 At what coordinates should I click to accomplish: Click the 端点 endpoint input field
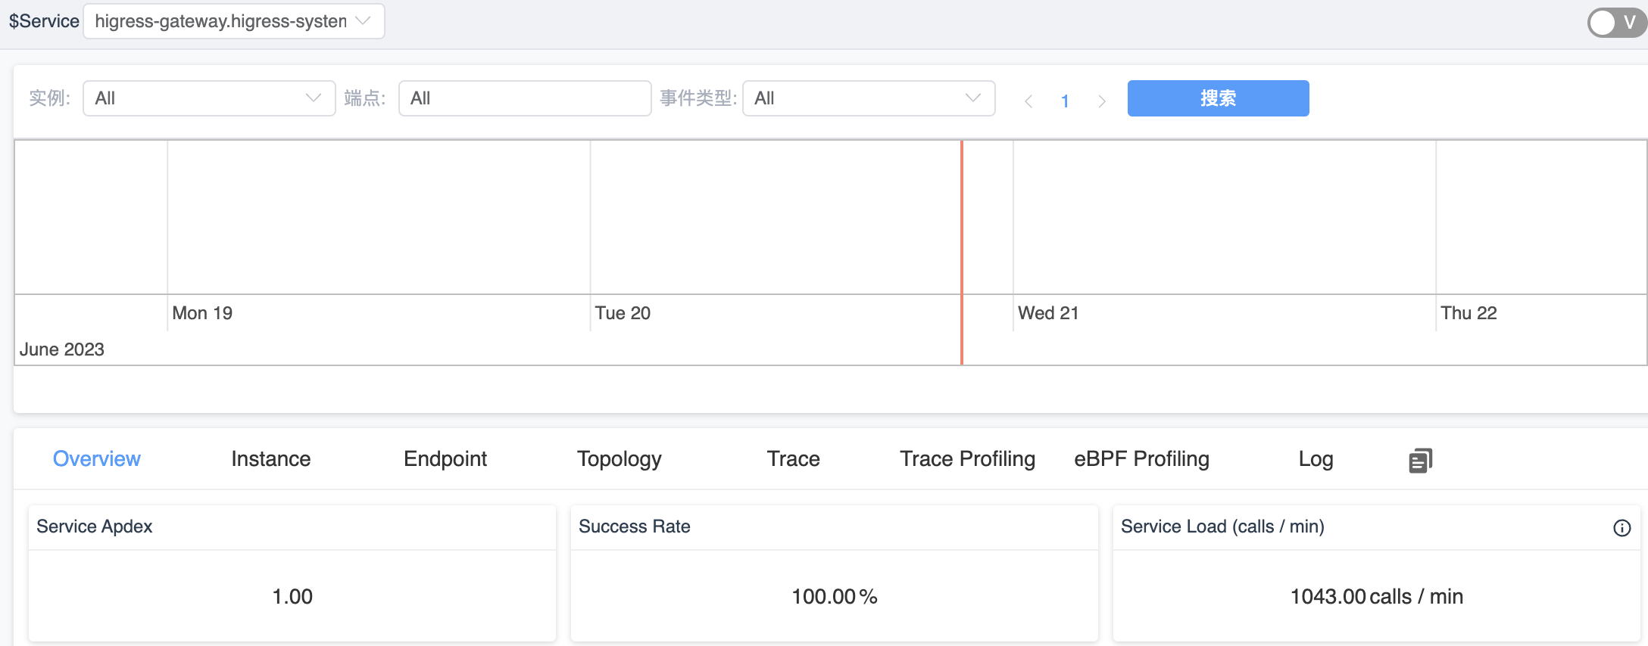coord(524,98)
